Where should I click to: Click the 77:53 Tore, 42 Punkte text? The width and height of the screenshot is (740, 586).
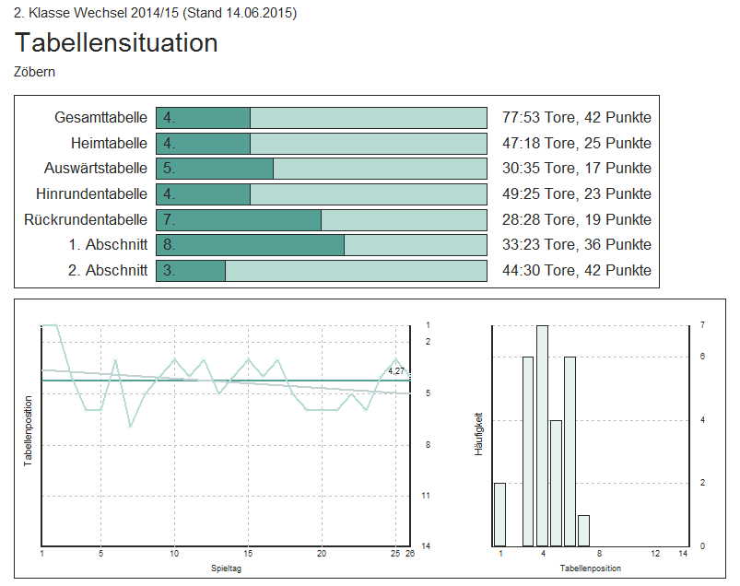(577, 118)
